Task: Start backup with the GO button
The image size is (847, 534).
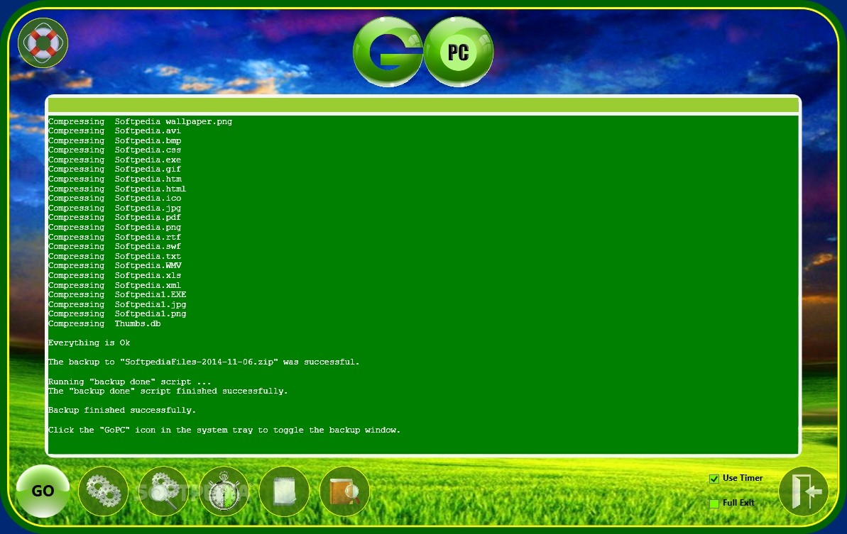Action: (x=43, y=491)
